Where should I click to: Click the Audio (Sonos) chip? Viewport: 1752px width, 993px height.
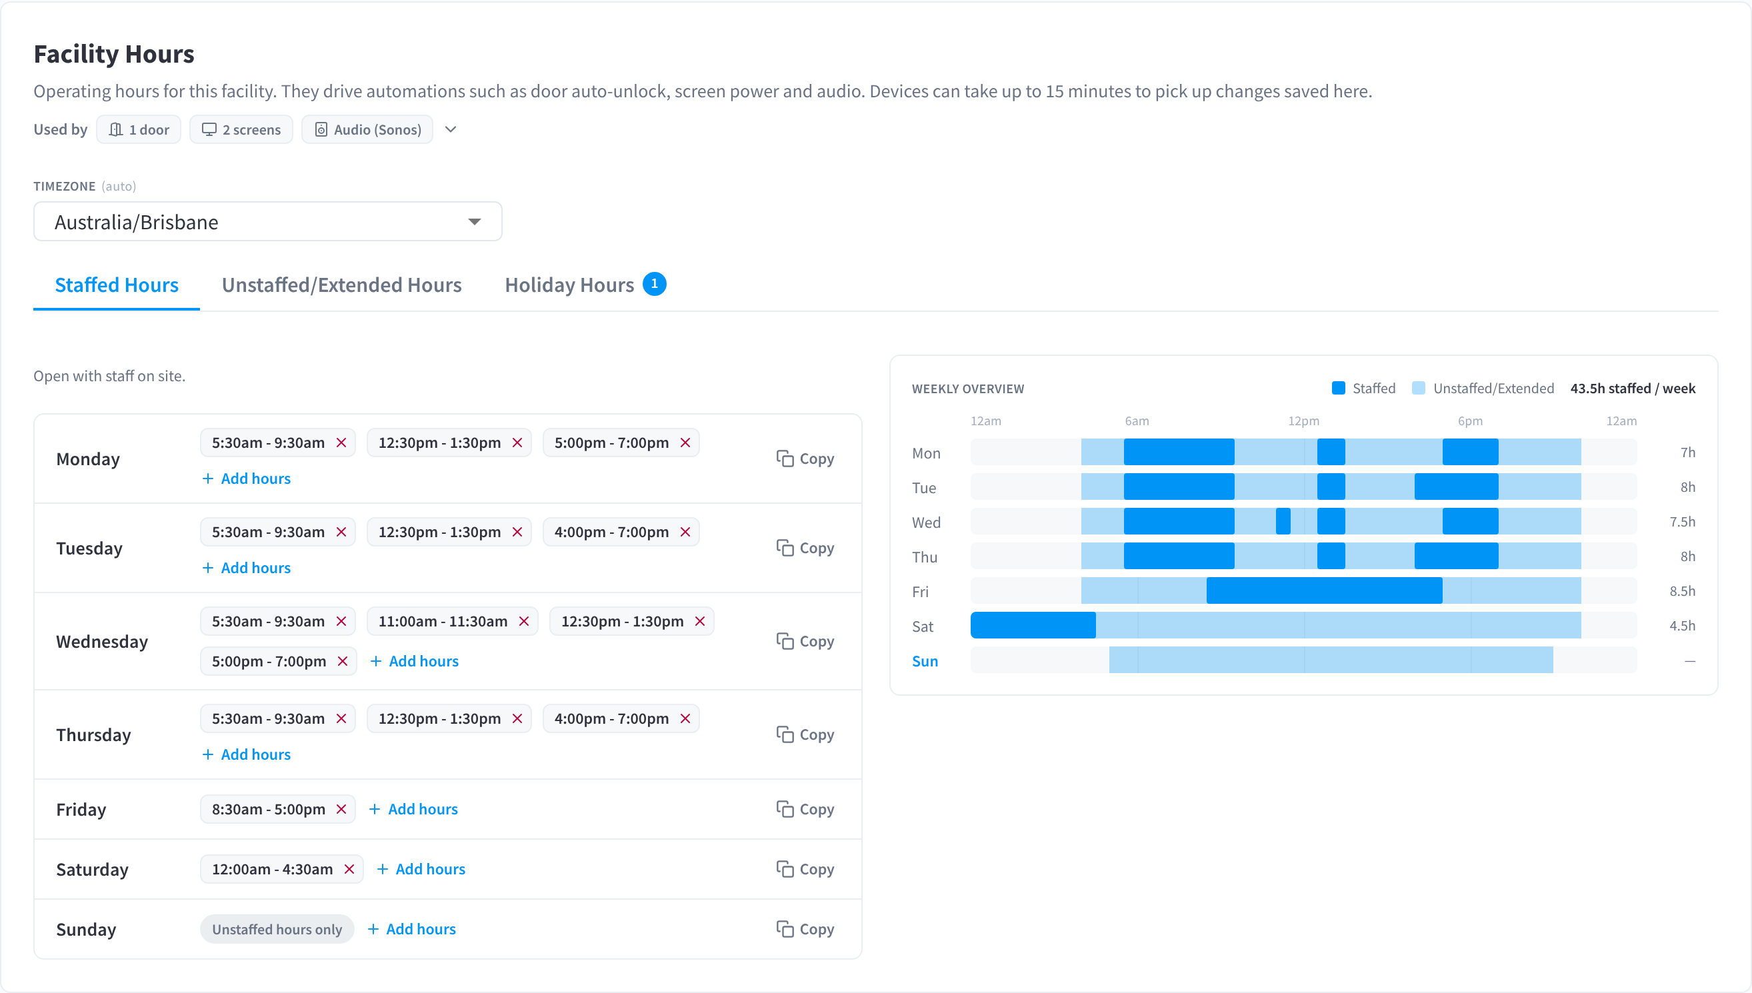coord(367,129)
